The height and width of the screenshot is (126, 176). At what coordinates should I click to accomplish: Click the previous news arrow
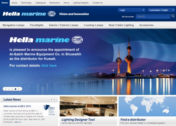pyautogui.click(x=51, y=100)
